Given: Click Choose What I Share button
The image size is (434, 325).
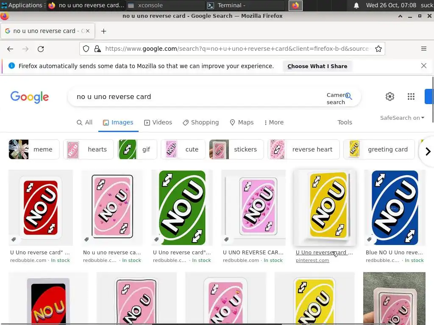Looking at the screenshot, I should pos(317,66).
